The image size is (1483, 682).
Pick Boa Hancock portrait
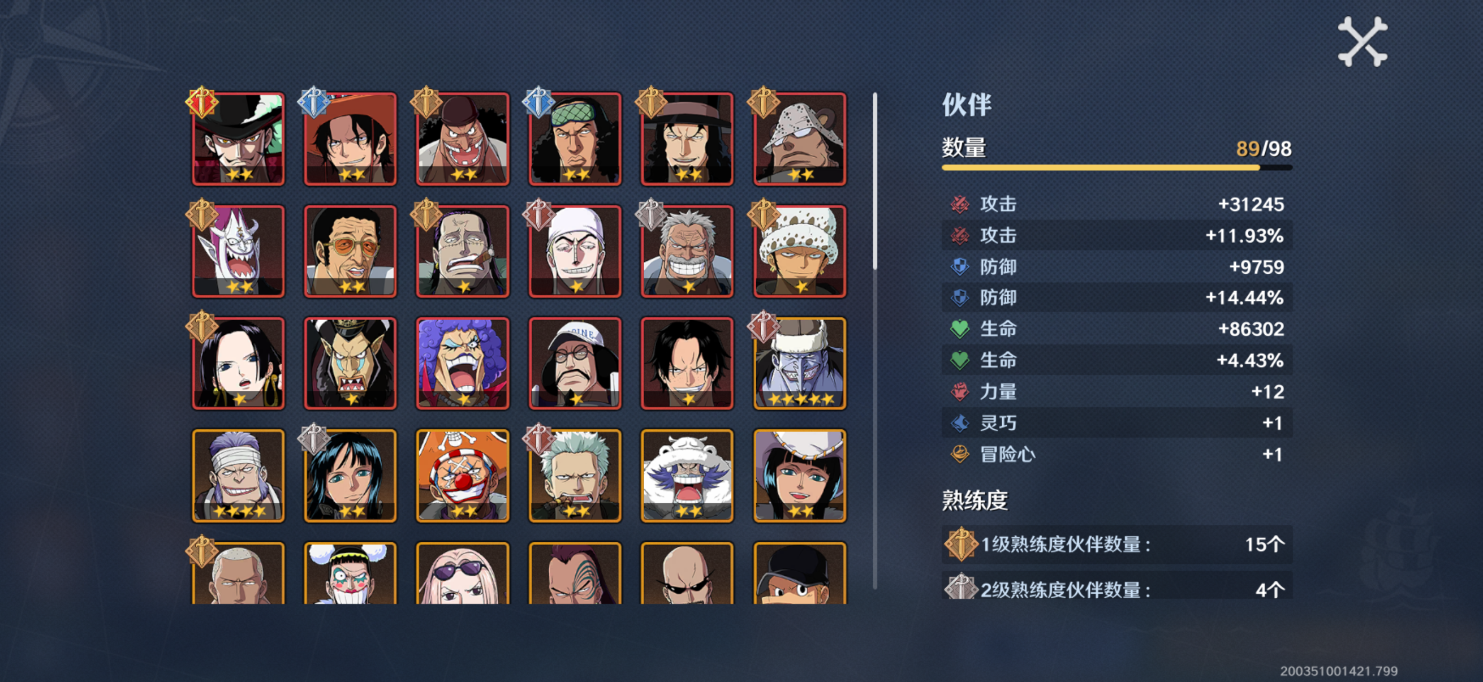(x=238, y=363)
